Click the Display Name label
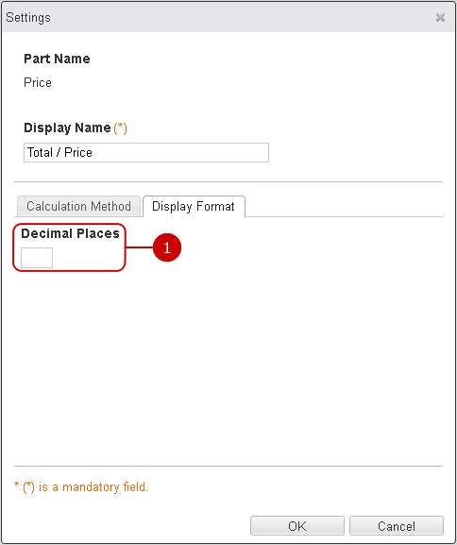 tap(67, 128)
